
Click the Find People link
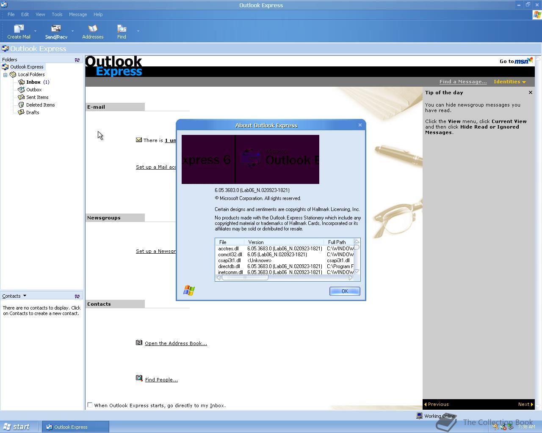click(161, 380)
